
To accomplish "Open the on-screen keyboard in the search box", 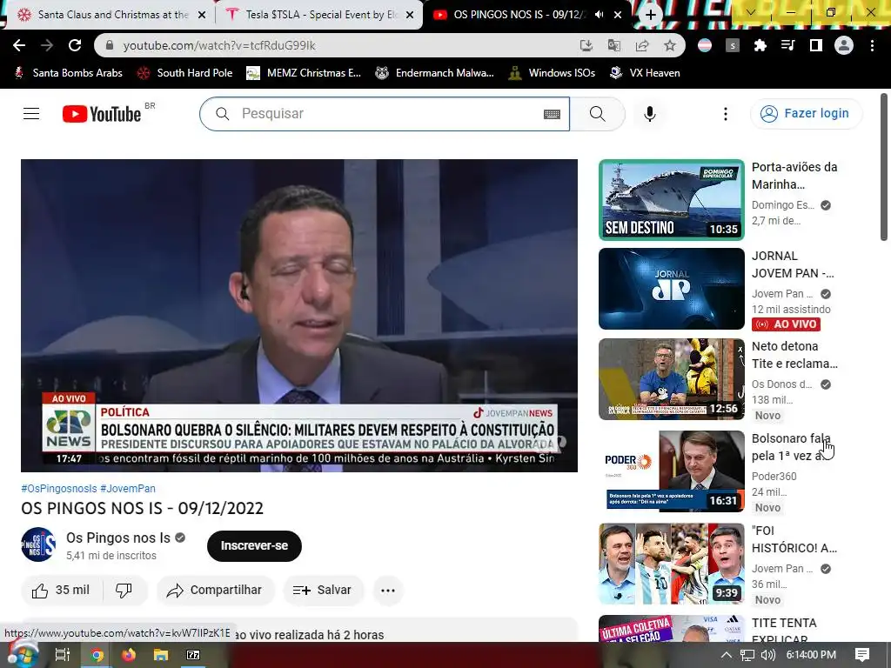I will (x=552, y=114).
